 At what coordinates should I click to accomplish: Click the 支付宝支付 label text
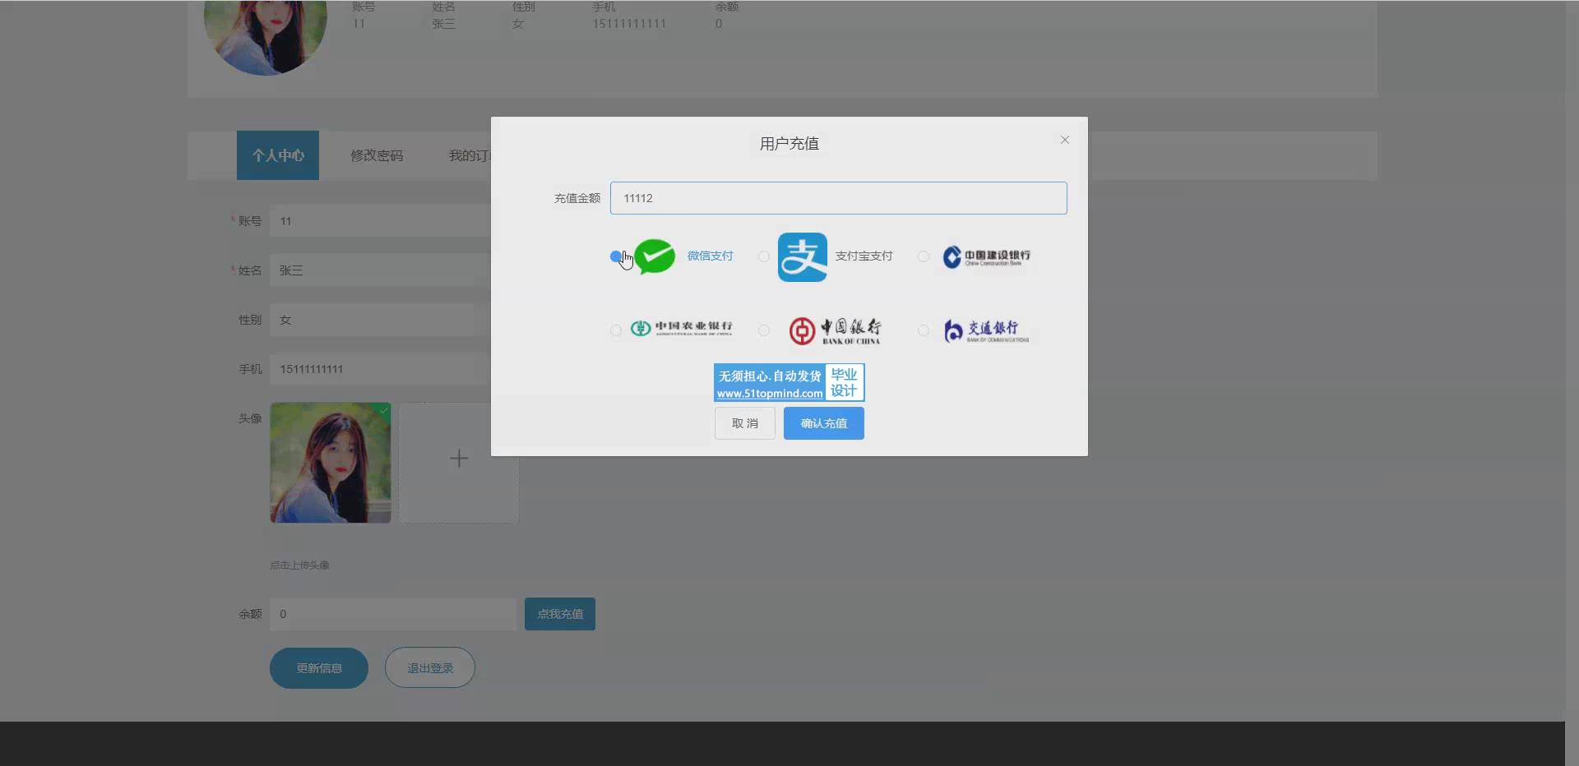(864, 256)
